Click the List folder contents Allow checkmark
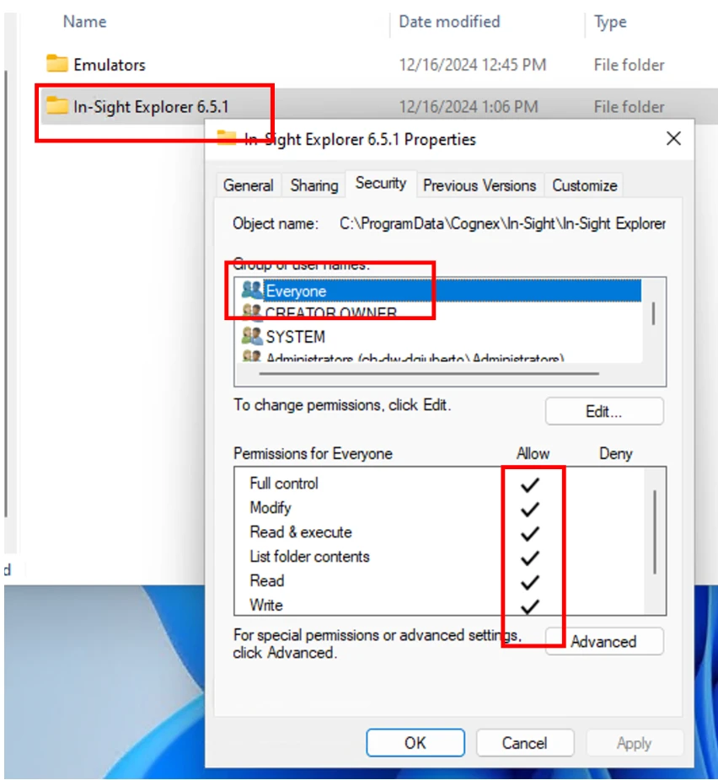The width and height of the screenshot is (718, 780). pos(530,557)
